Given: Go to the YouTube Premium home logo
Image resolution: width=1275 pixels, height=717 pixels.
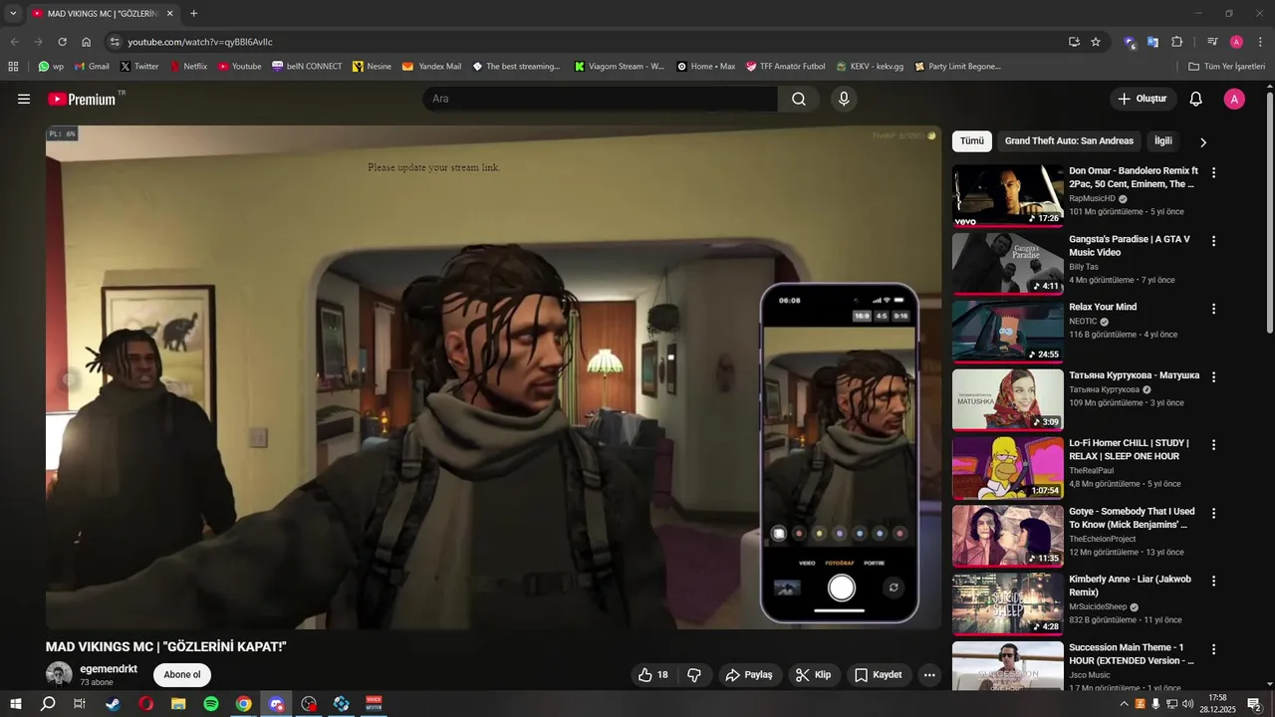Looking at the screenshot, I should [82, 100].
